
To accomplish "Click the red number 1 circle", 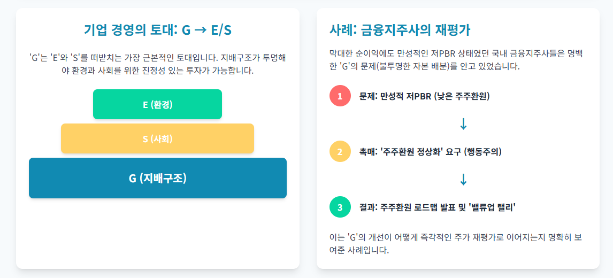I will pyautogui.click(x=340, y=96).
